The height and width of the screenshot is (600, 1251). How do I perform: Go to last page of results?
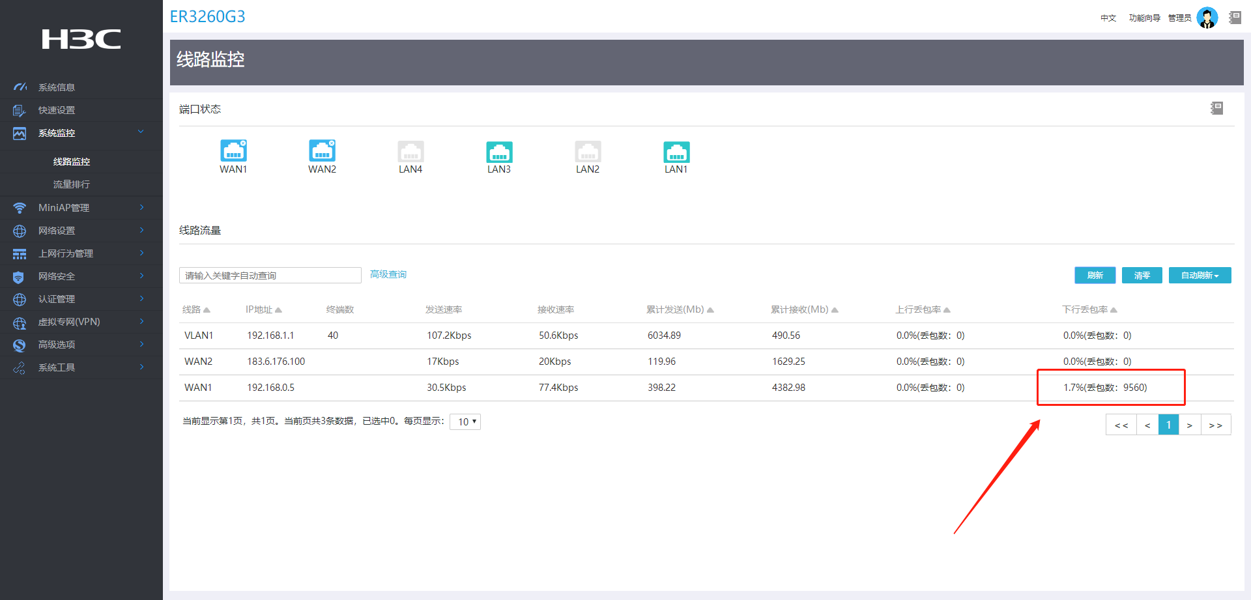click(1216, 425)
